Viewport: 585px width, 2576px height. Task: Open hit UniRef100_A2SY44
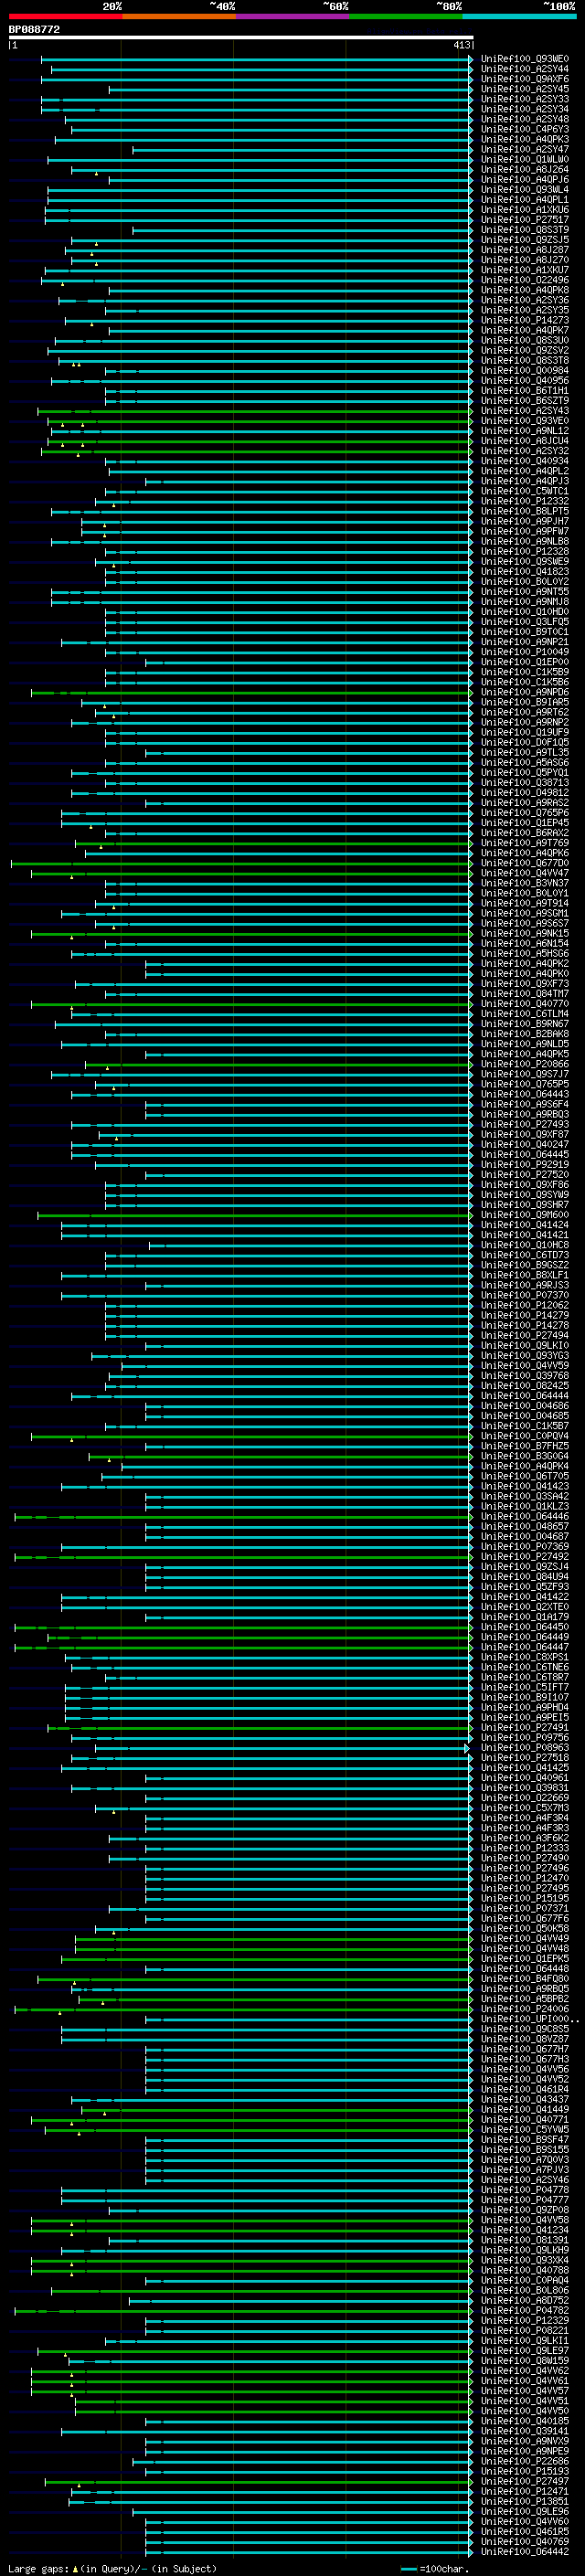[x=524, y=69]
